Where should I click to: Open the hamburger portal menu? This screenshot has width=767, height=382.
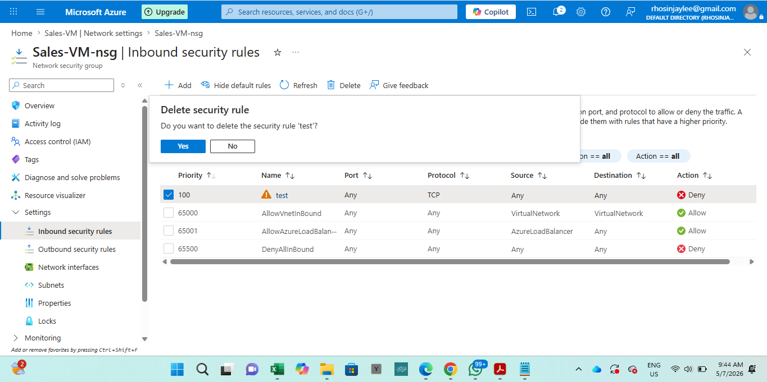click(40, 12)
